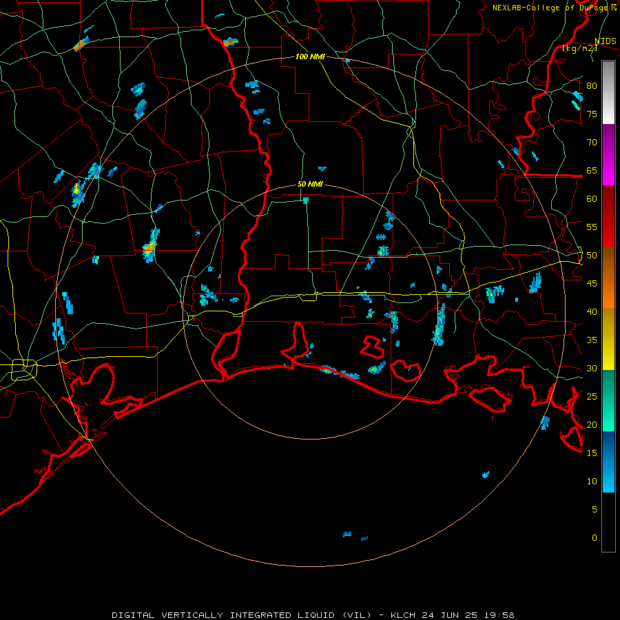Click the 80 value on the color scale

(x=592, y=86)
